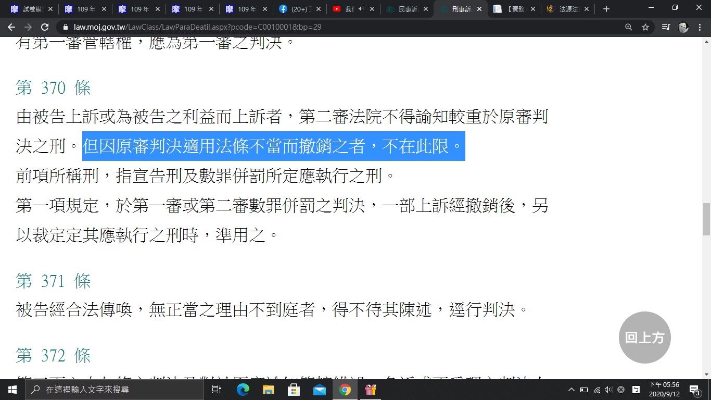This screenshot has width=711, height=400.
Task: Click the 回上方 back-to-top button
Action: (x=644, y=337)
